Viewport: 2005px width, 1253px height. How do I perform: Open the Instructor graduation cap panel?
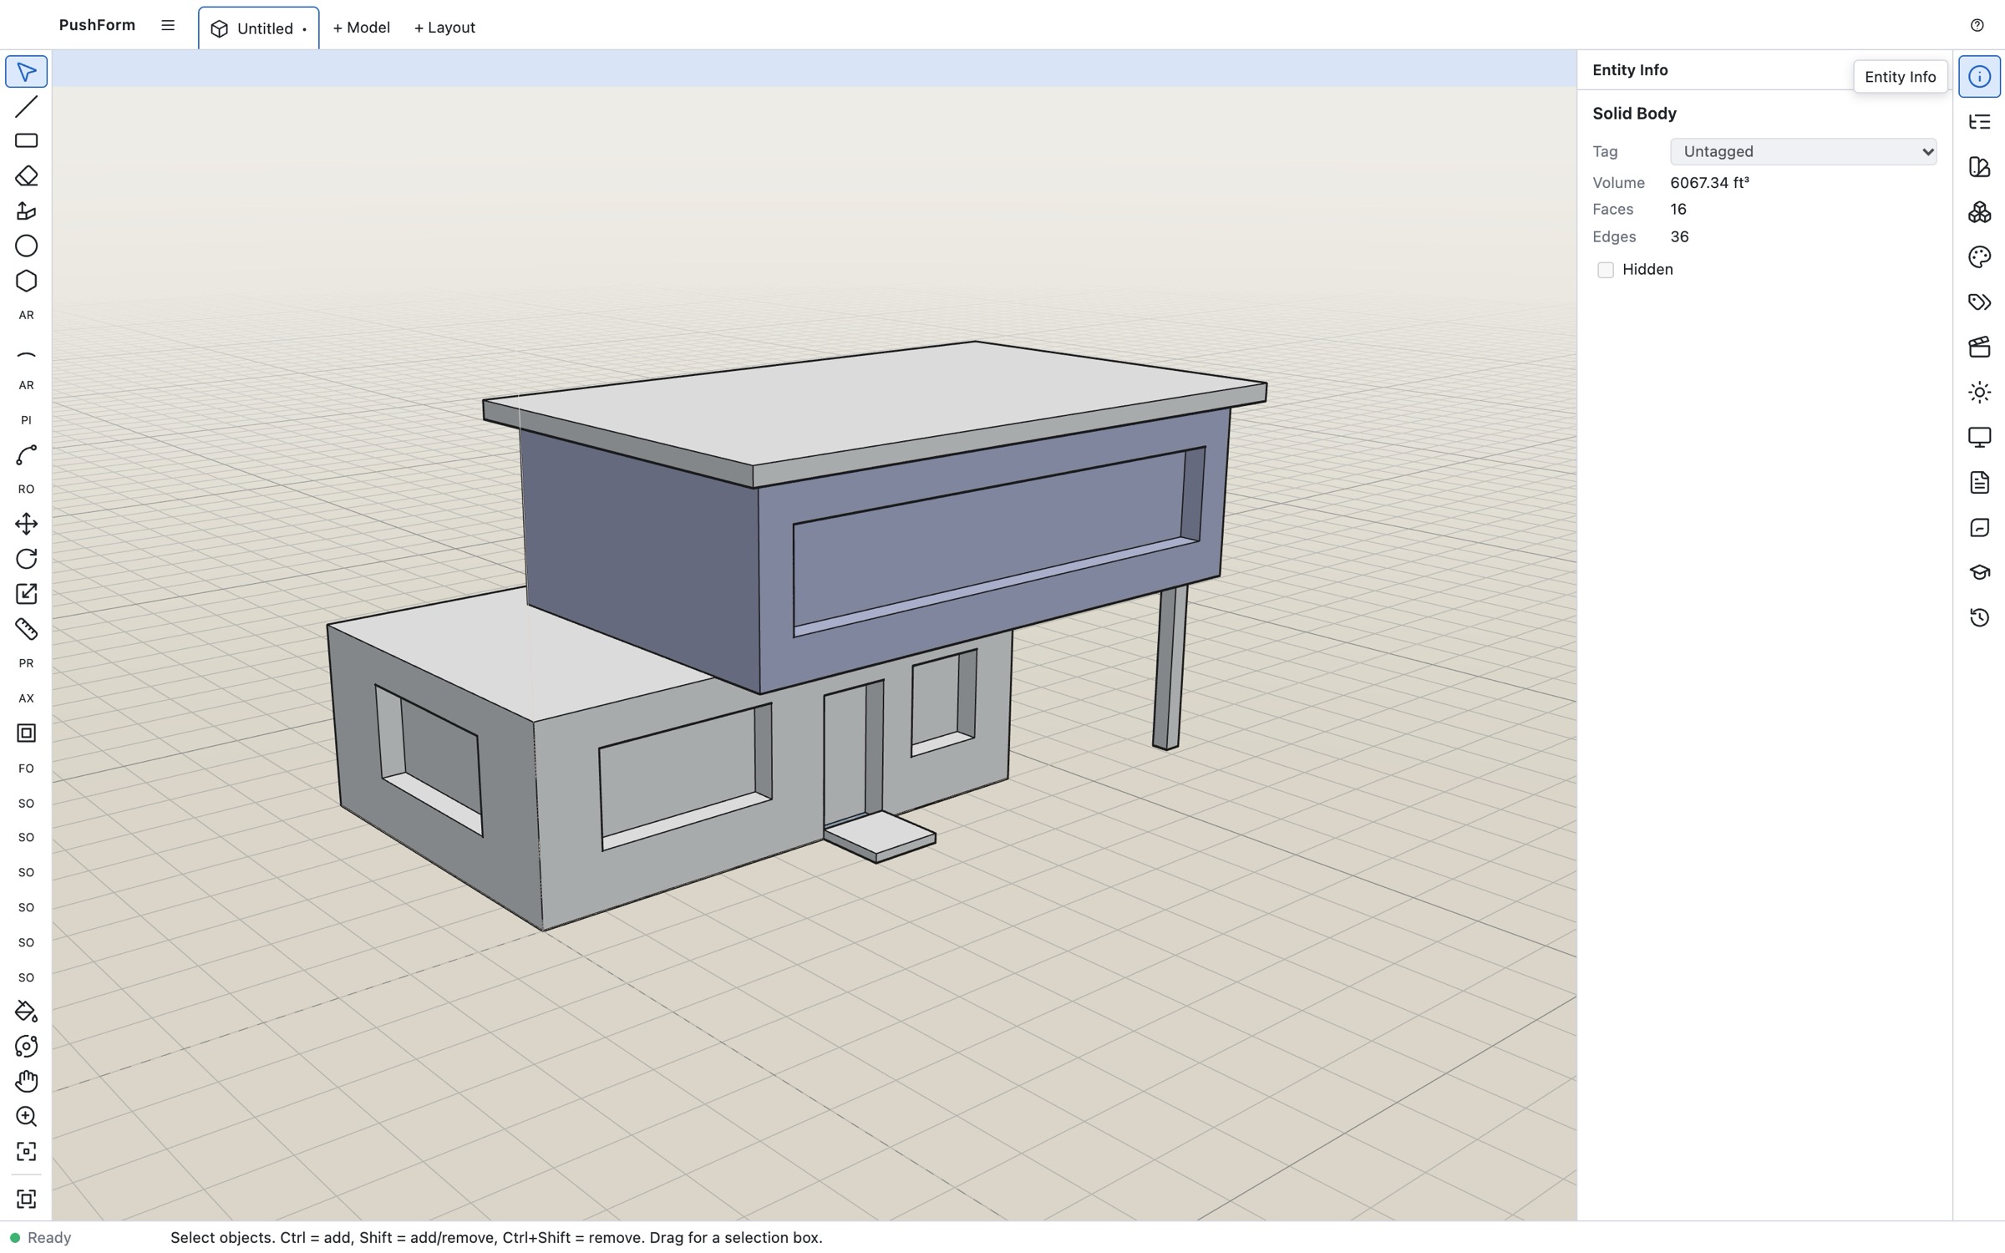coord(1979,572)
